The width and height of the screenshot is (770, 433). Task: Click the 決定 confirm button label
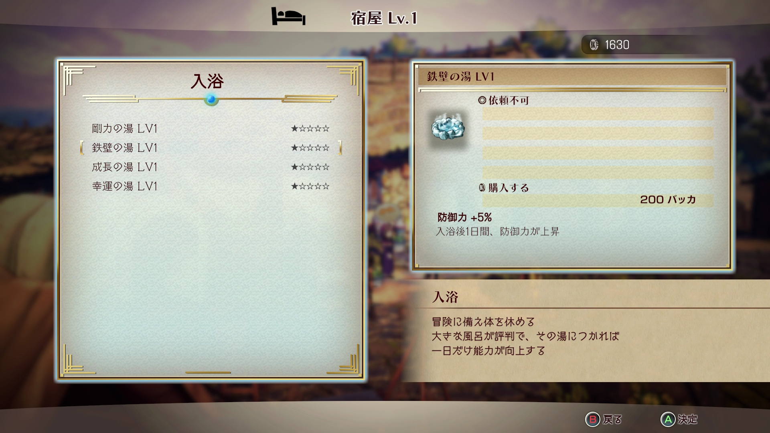[x=688, y=419]
